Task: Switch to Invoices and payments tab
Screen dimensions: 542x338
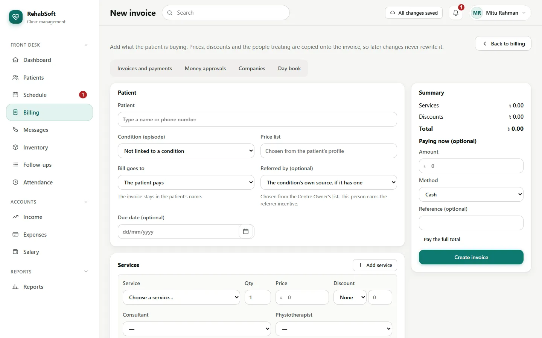Action: (x=145, y=68)
